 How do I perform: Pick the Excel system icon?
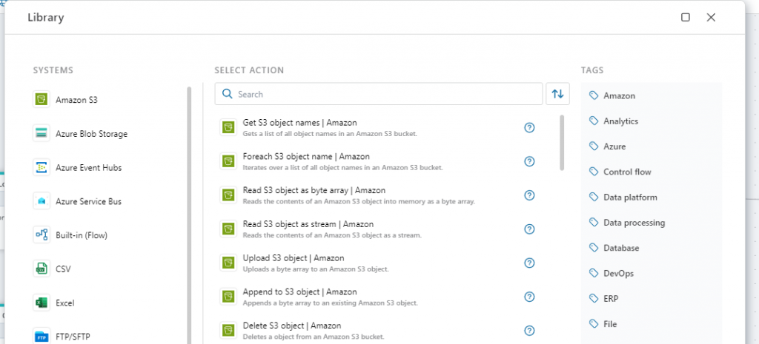[x=41, y=303]
